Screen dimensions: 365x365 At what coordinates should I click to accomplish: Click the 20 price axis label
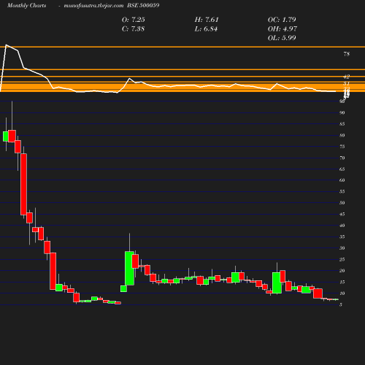pos(342,271)
